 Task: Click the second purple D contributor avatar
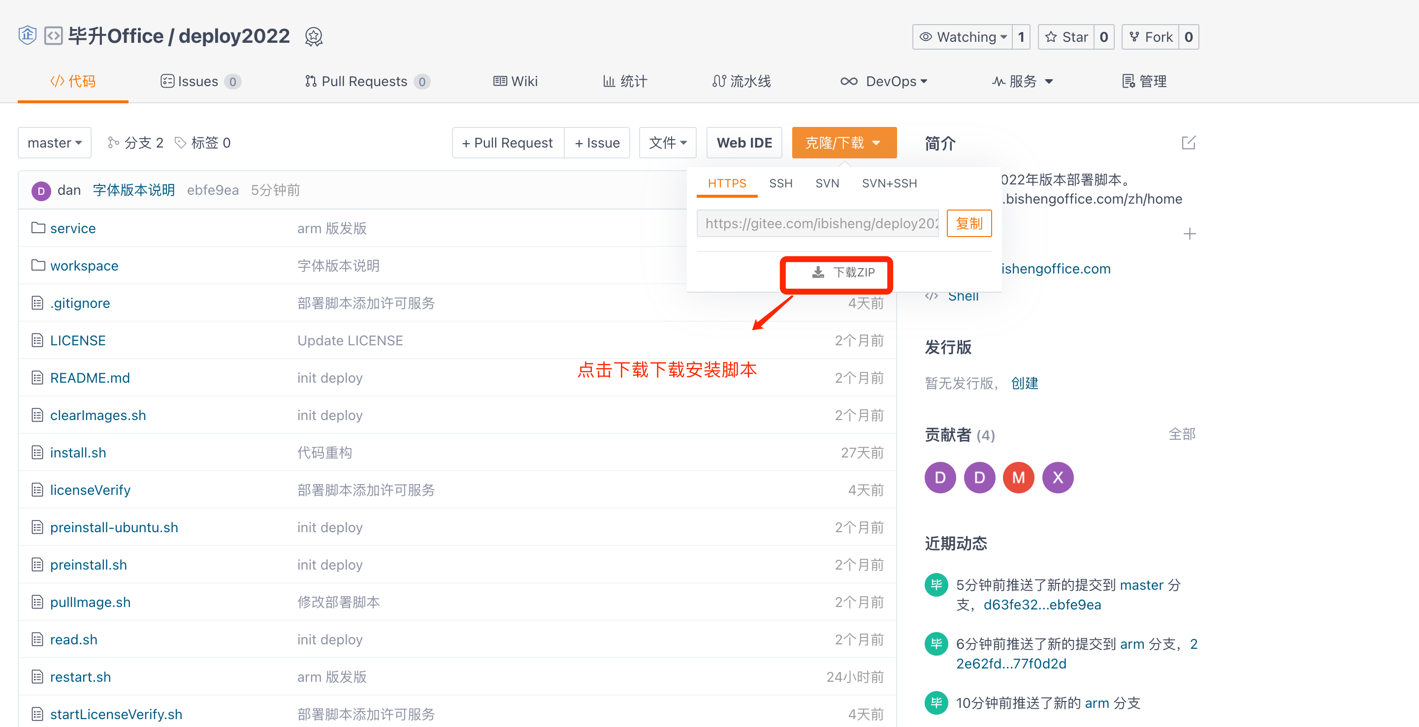click(x=979, y=477)
